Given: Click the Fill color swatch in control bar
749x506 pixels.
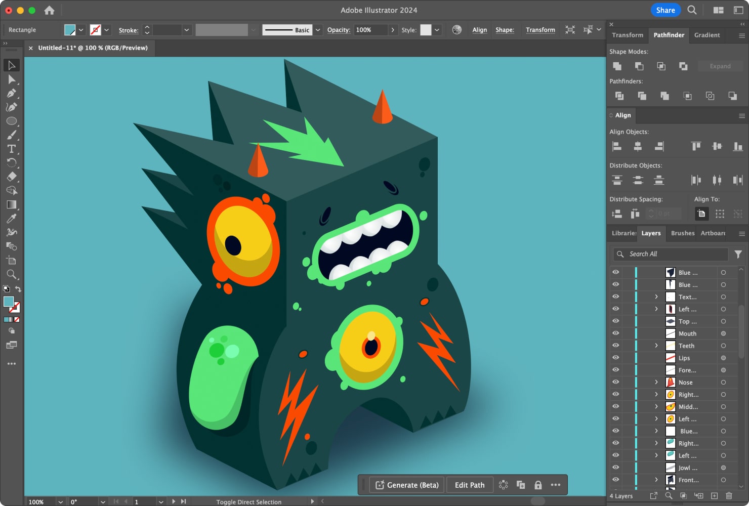Looking at the screenshot, I should tap(70, 30).
